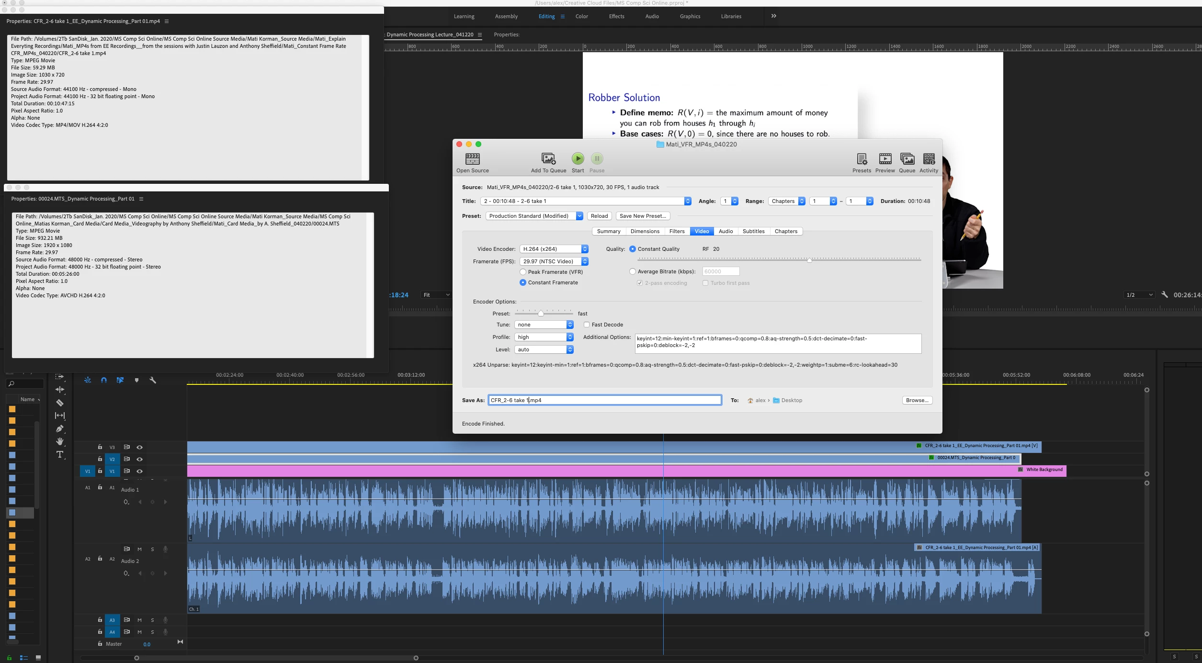
Task: Select Average Bitrate (kbps) radio option
Action: [633, 271]
